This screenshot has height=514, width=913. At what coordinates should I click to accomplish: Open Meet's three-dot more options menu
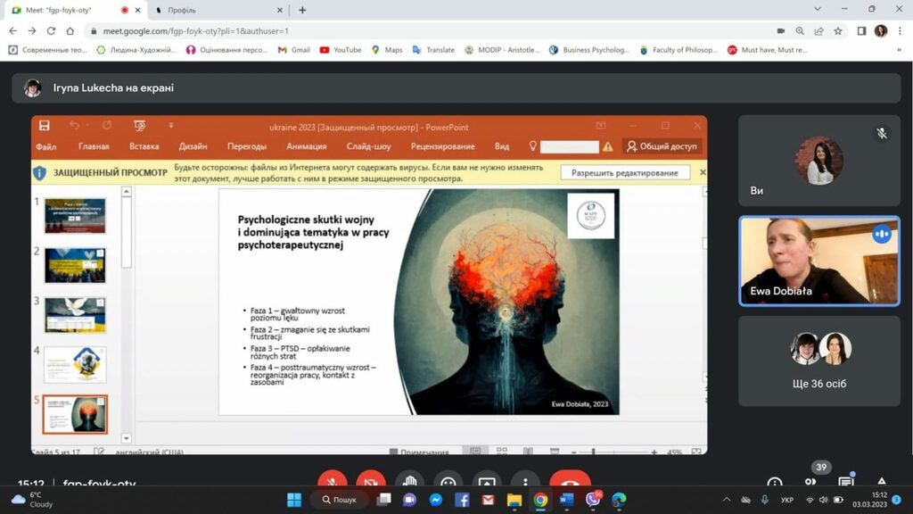click(x=525, y=481)
